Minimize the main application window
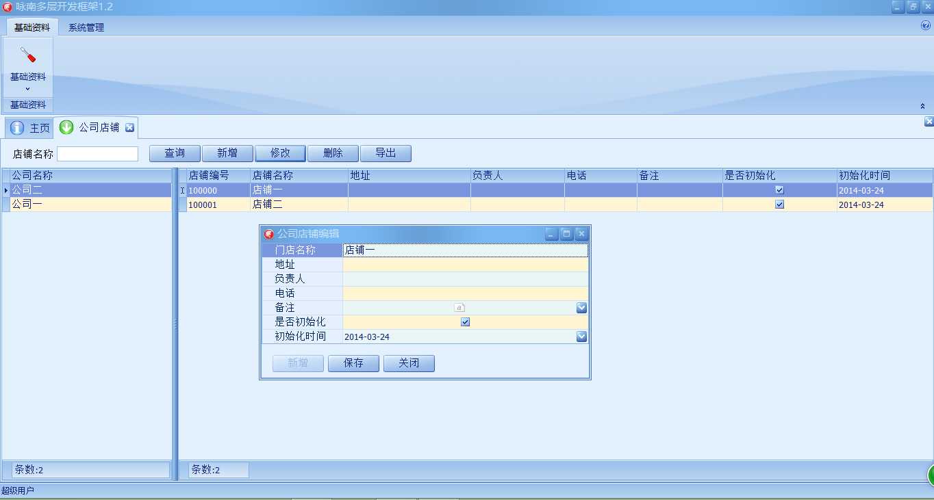Screen dimensions: 934x500 pos(898,7)
